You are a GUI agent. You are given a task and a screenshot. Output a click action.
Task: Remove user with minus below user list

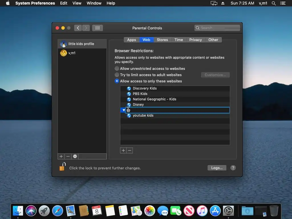68,157
